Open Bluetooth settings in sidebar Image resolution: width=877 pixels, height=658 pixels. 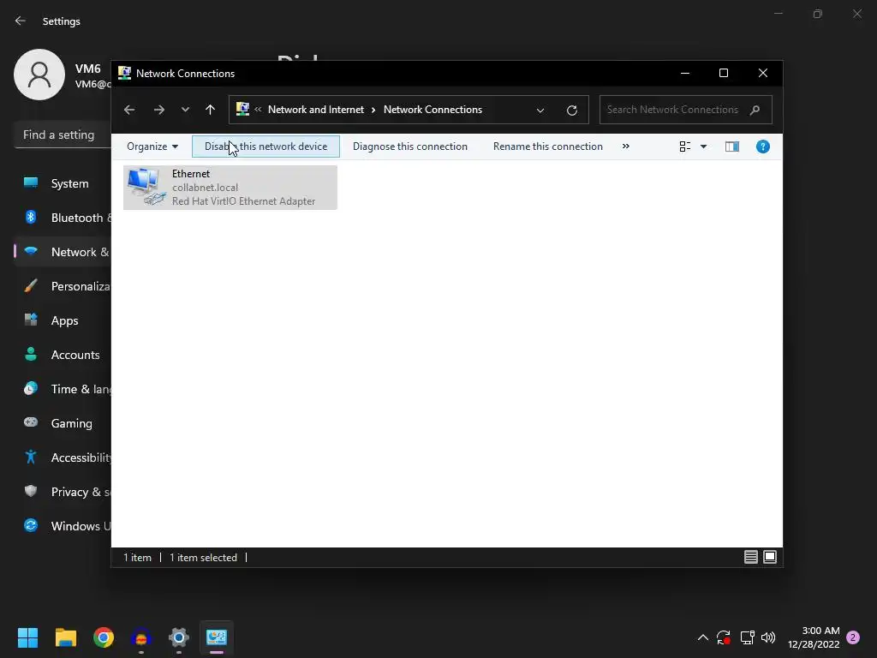pos(62,218)
